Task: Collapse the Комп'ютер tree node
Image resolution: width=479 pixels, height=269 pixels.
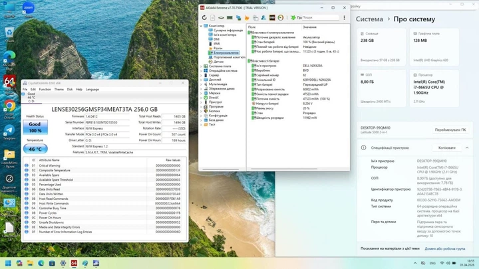Action: coord(201,26)
